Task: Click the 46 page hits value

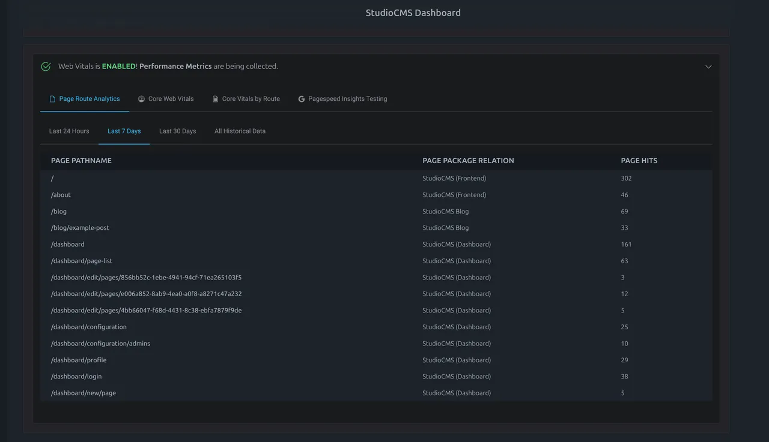Action: (x=624, y=195)
